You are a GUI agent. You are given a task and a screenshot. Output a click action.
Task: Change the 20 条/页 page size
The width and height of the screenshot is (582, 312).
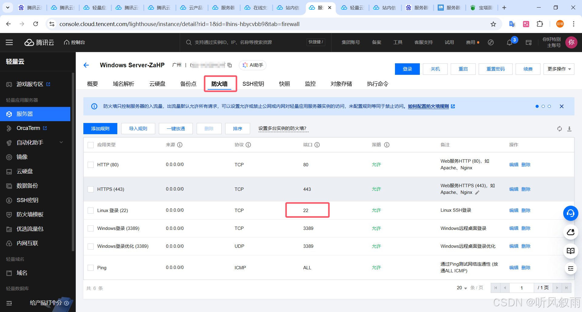462,288
